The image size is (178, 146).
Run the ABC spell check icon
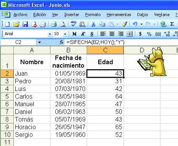click(x=73, y=24)
